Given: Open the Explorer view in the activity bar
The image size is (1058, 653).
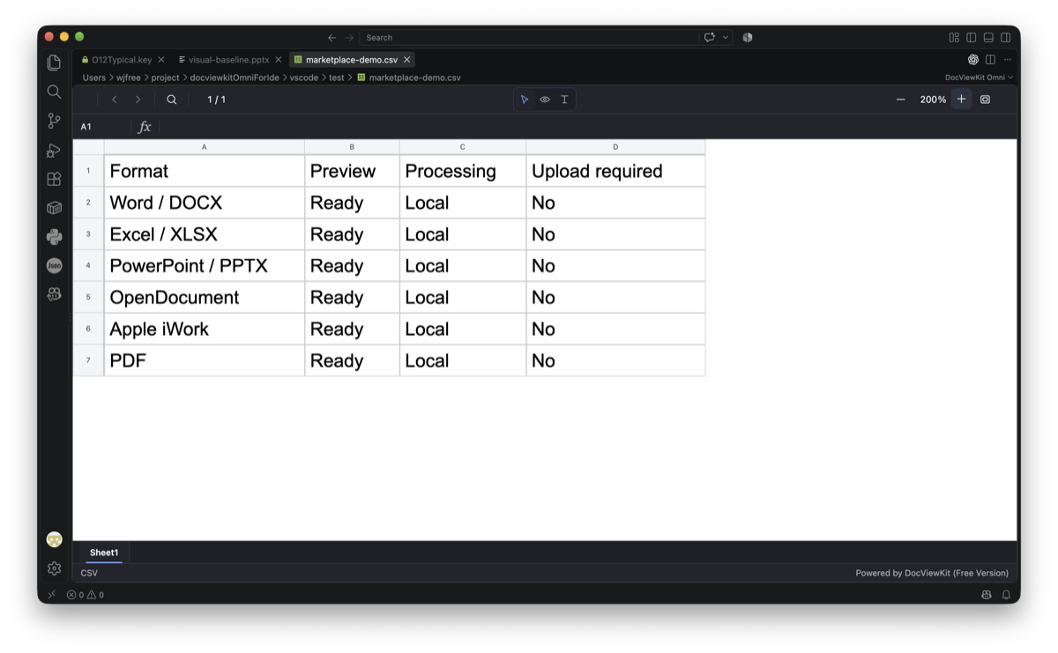Looking at the screenshot, I should [54, 63].
